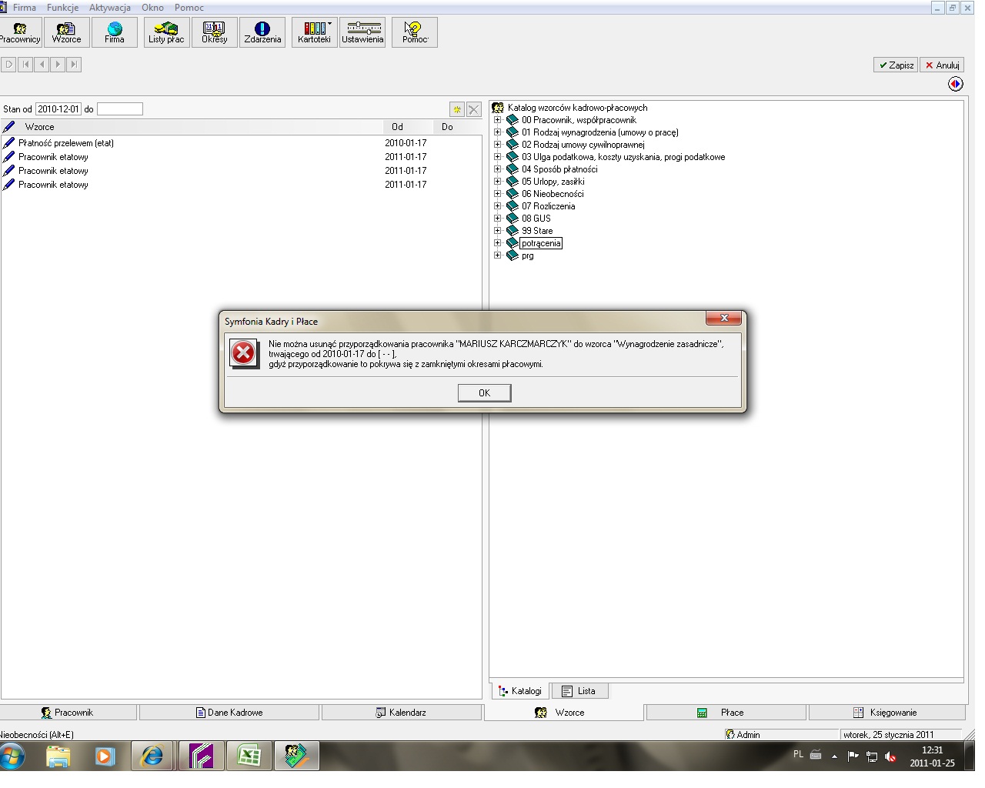The height and width of the screenshot is (788, 985).
Task: Switch to the Płace tab
Action: point(726,713)
